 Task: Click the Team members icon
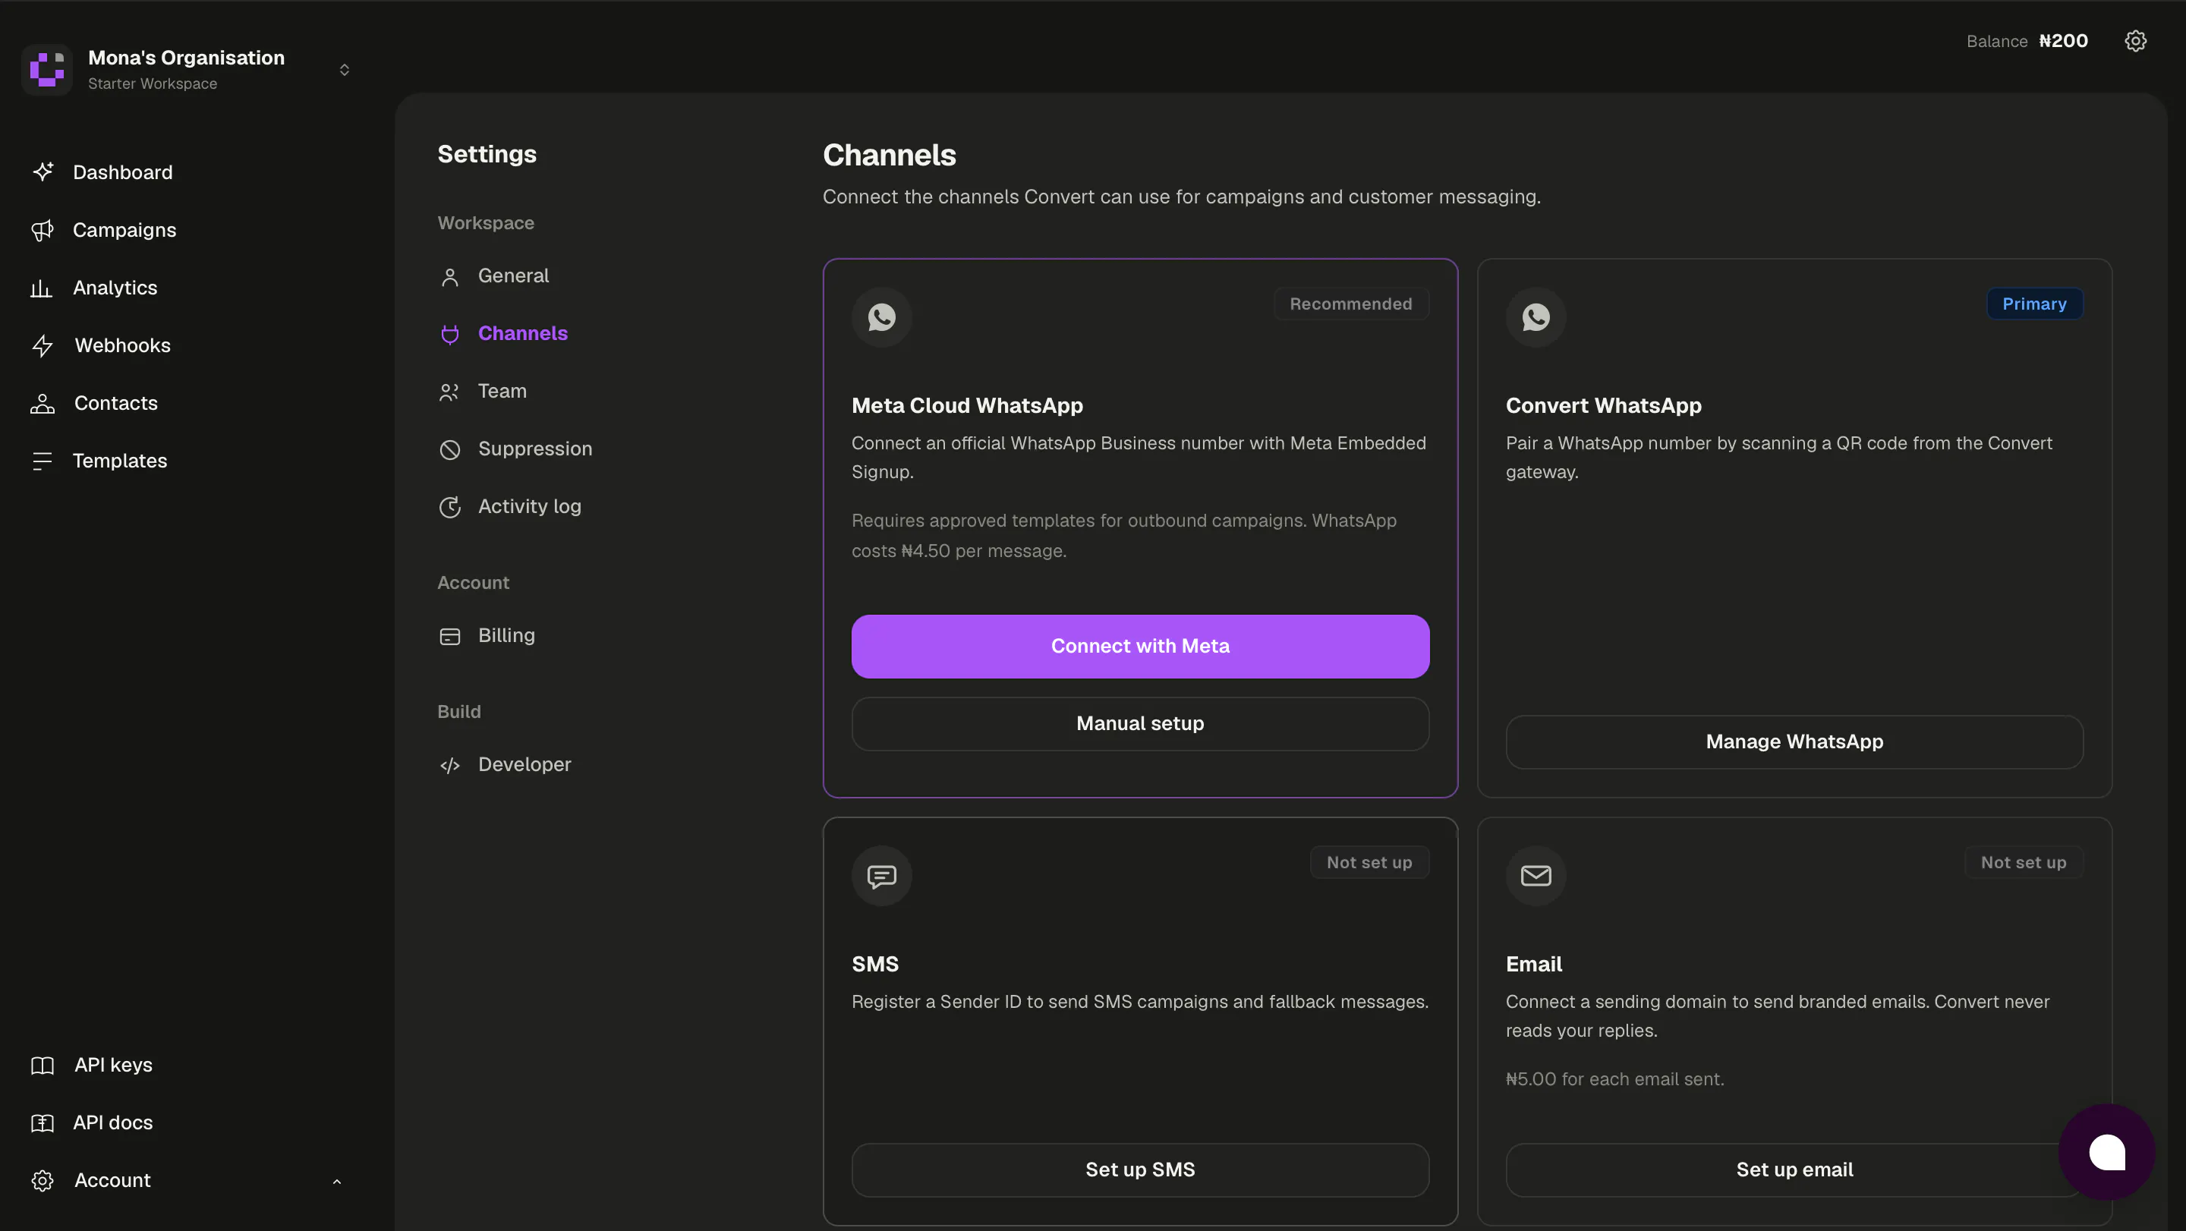pos(449,392)
